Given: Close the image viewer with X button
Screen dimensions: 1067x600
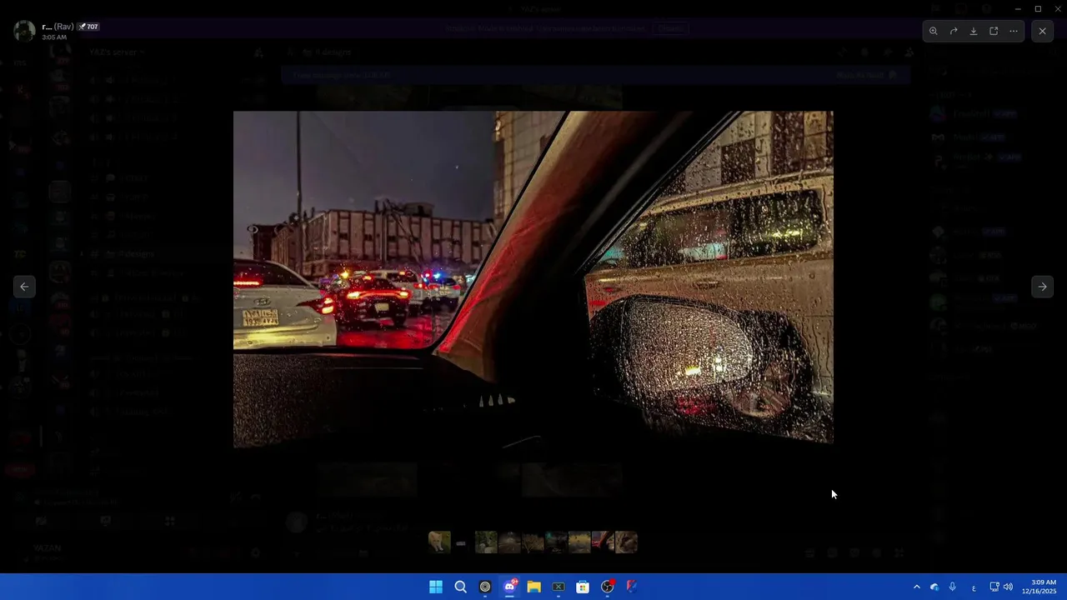Looking at the screenshot, I should pos(1042,31).
